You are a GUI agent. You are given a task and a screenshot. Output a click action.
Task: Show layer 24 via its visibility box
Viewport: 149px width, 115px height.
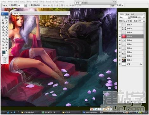tap(120, 25)
